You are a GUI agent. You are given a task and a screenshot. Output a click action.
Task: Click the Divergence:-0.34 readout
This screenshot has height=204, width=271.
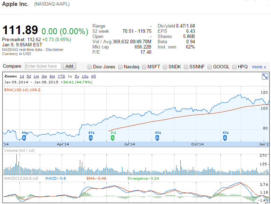pyautogui.click(x=143, y=178)
